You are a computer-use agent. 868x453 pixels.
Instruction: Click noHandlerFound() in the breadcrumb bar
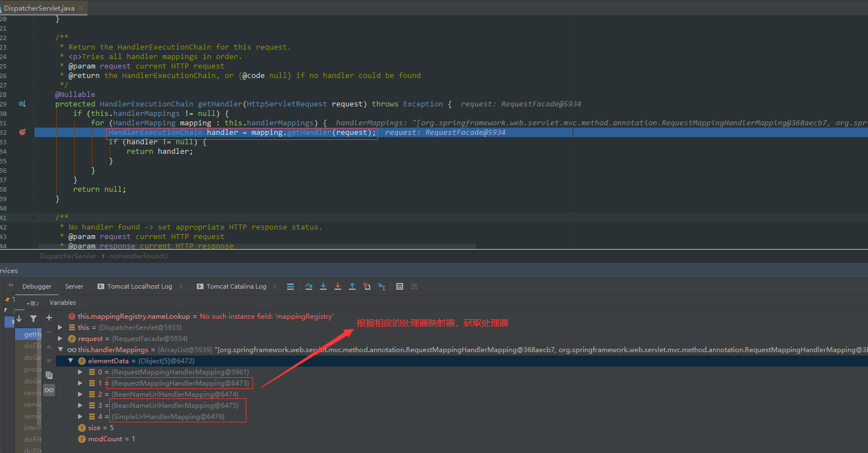(x=138, y=256)
